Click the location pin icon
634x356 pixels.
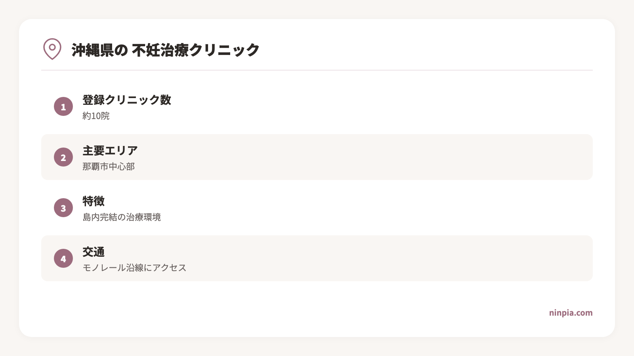52,49
